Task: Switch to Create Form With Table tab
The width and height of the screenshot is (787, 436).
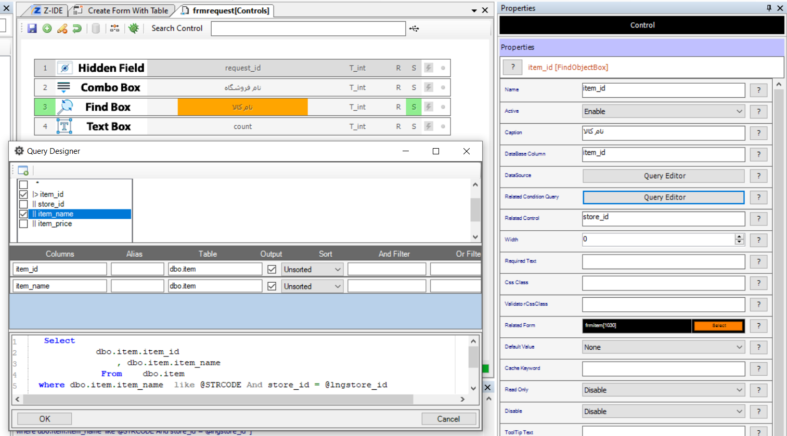Action: 122,10
